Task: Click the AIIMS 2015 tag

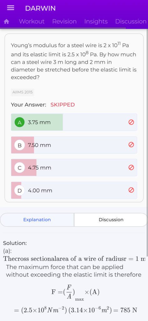Action: tap(23, 92)
